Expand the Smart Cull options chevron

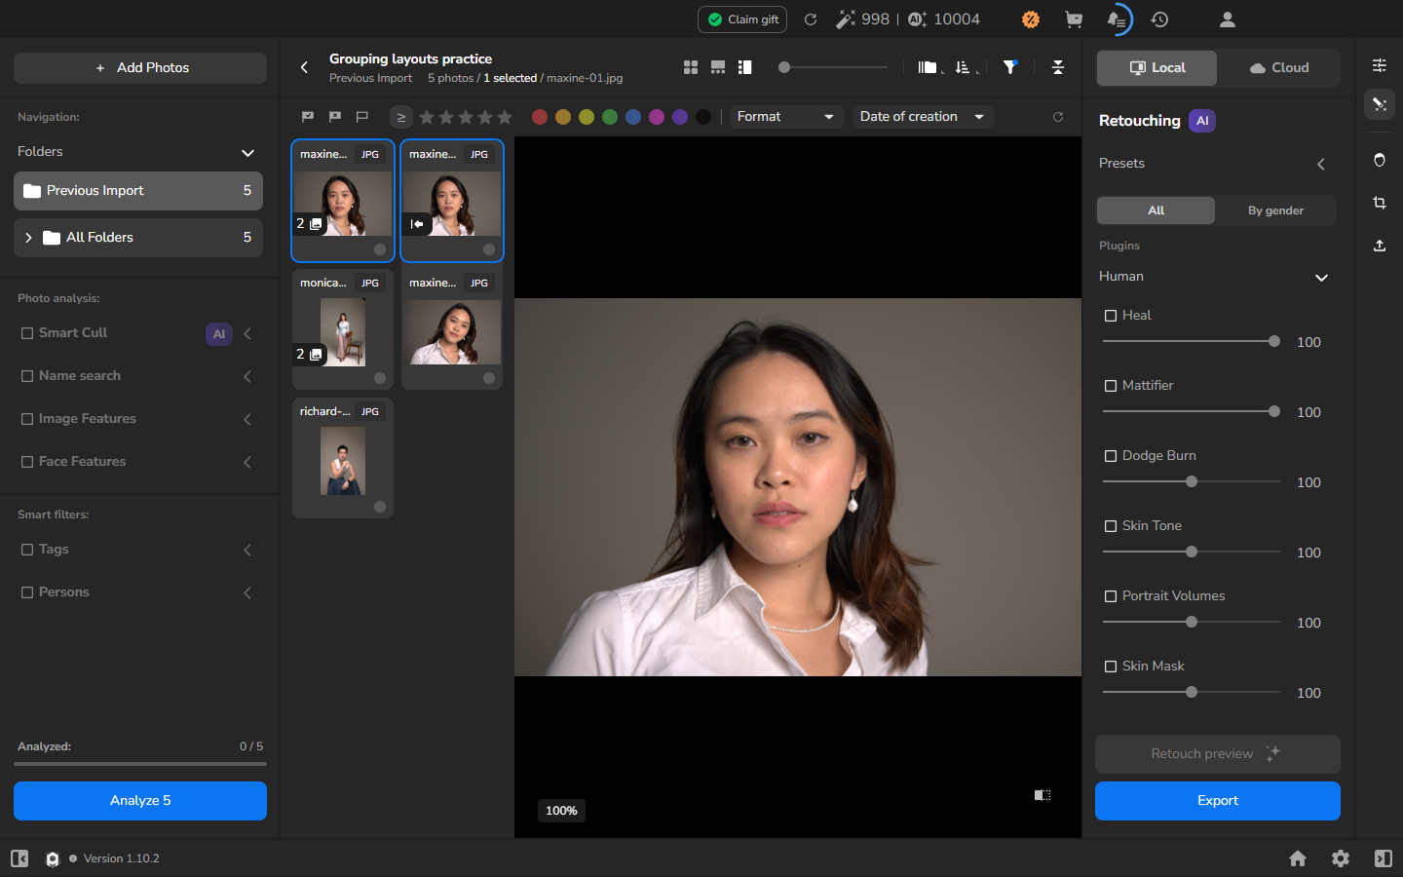[x=247, y=334]
